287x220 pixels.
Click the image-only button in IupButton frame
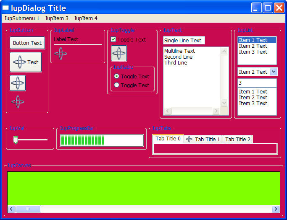click(18, 83)
